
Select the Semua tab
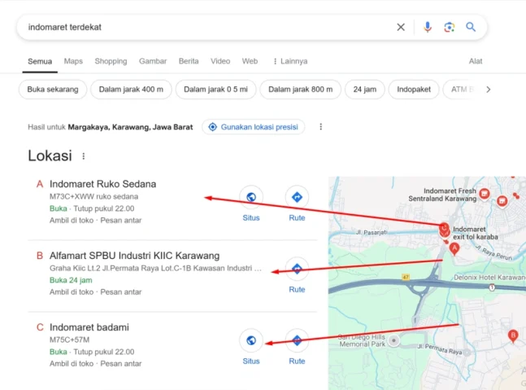40,62
